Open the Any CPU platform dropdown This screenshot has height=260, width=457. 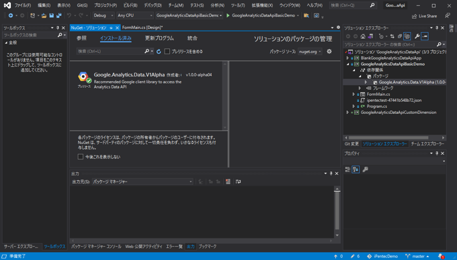(x=135, y=15)
